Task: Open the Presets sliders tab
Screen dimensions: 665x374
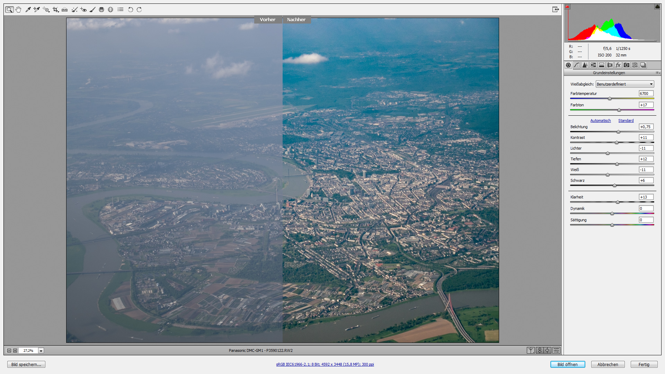Action: coord(635,65)
